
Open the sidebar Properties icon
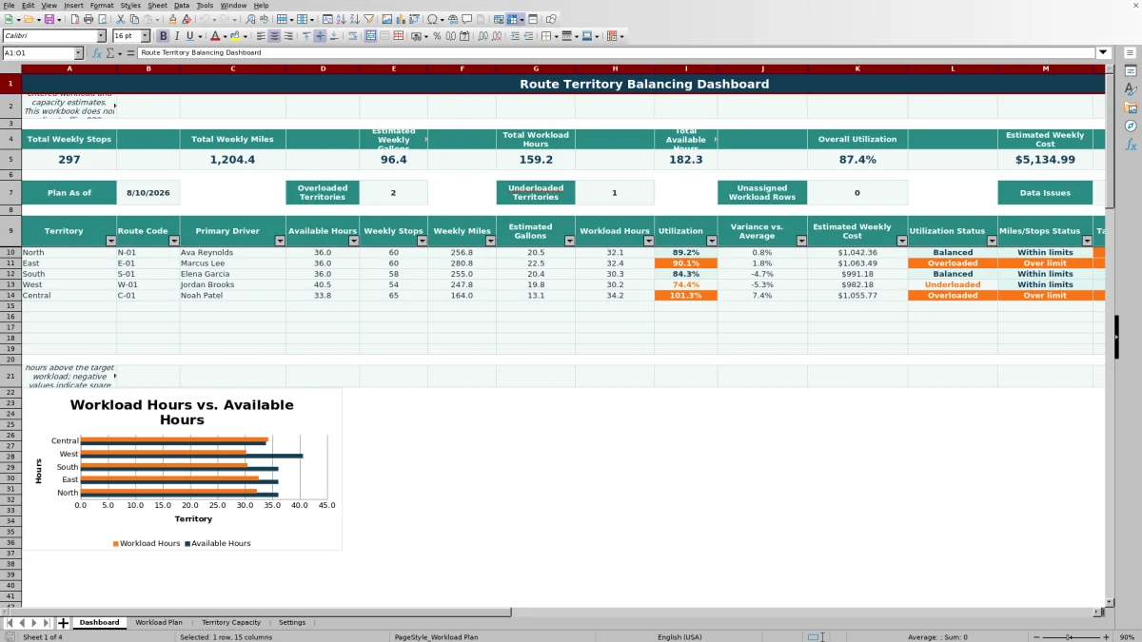point(1131,70)
